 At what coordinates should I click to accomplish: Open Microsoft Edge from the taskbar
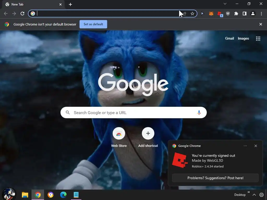[63, 195]
